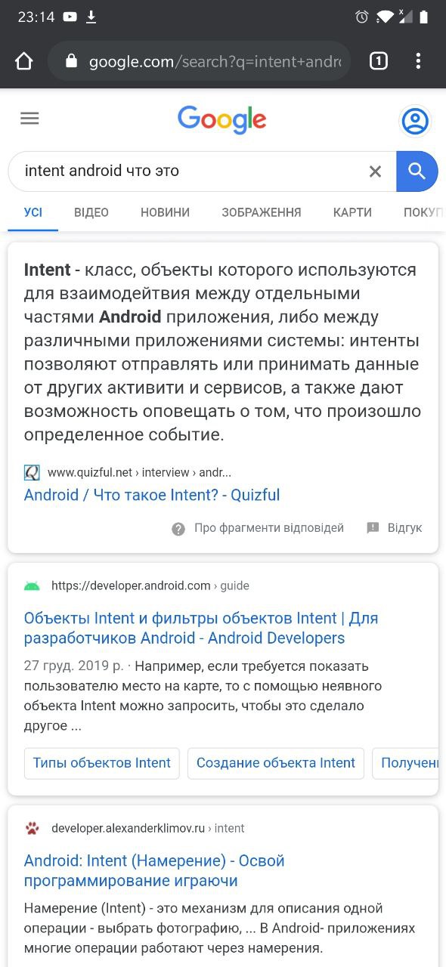The height and width of the screenshot is (967, 446).
Task: Open the 'Android: Intent (Намерение)' result
Action: (154, 870)
